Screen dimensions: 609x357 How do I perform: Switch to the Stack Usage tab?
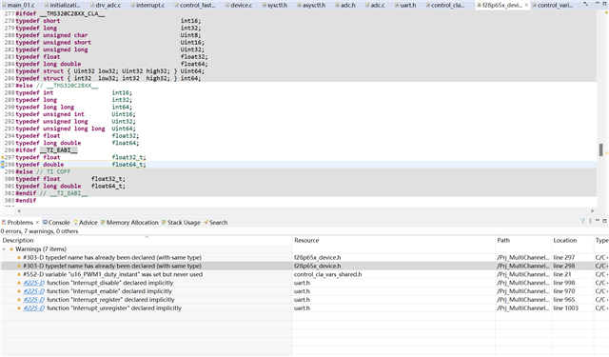[x=181, y=223]
